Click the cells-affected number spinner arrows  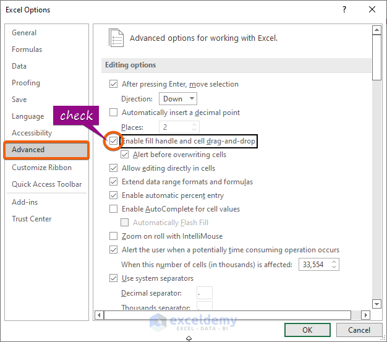(x=334, y=265)
